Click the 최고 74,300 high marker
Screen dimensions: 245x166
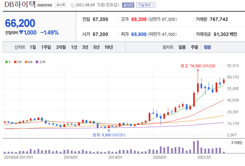pyautogui.click(x=198, y=66)
